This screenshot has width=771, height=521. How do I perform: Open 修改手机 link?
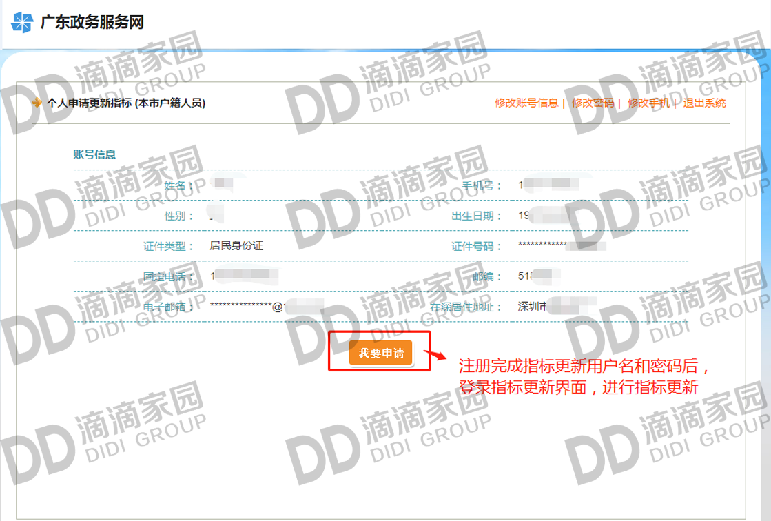tap(648, 103)
